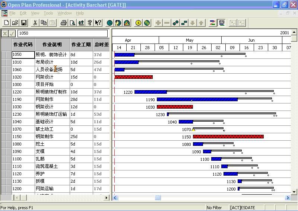Click the scissors Cut icon
The height and width of the screenshot is (211, 298).
pos(35,23)
